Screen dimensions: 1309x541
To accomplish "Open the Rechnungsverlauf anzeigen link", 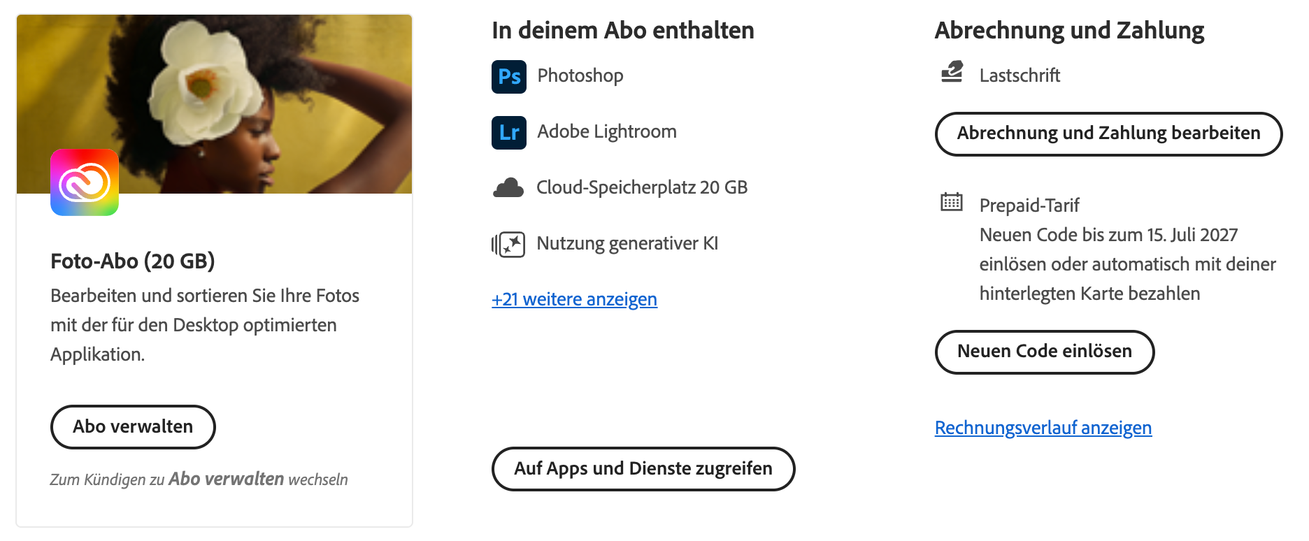I will [1043, 428].
